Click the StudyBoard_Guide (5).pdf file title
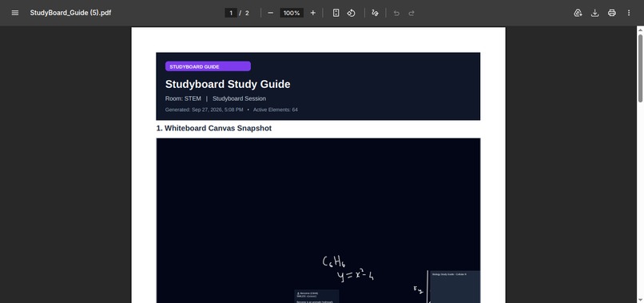 [x=70, y=13]
